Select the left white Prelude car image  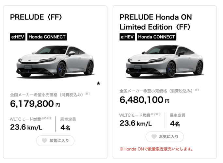55,61
